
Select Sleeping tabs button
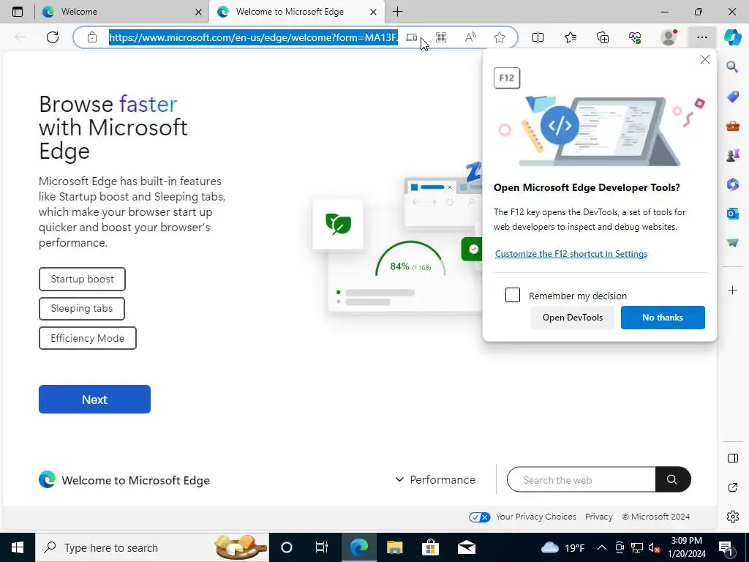[x=82, y=309]
